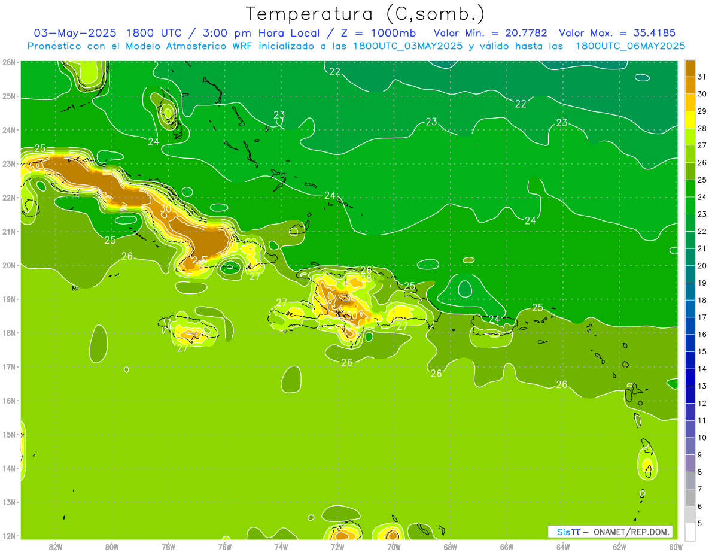Click the '62W' longitude axis label
718x555 pixels.
click(x=619, y=547)
